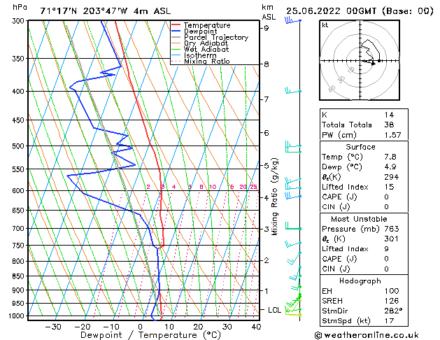The height and width of the screenshot is (340, 440).
Task: Click the wind barb at the 300 hPa level
Action: (x=293, y=20)
